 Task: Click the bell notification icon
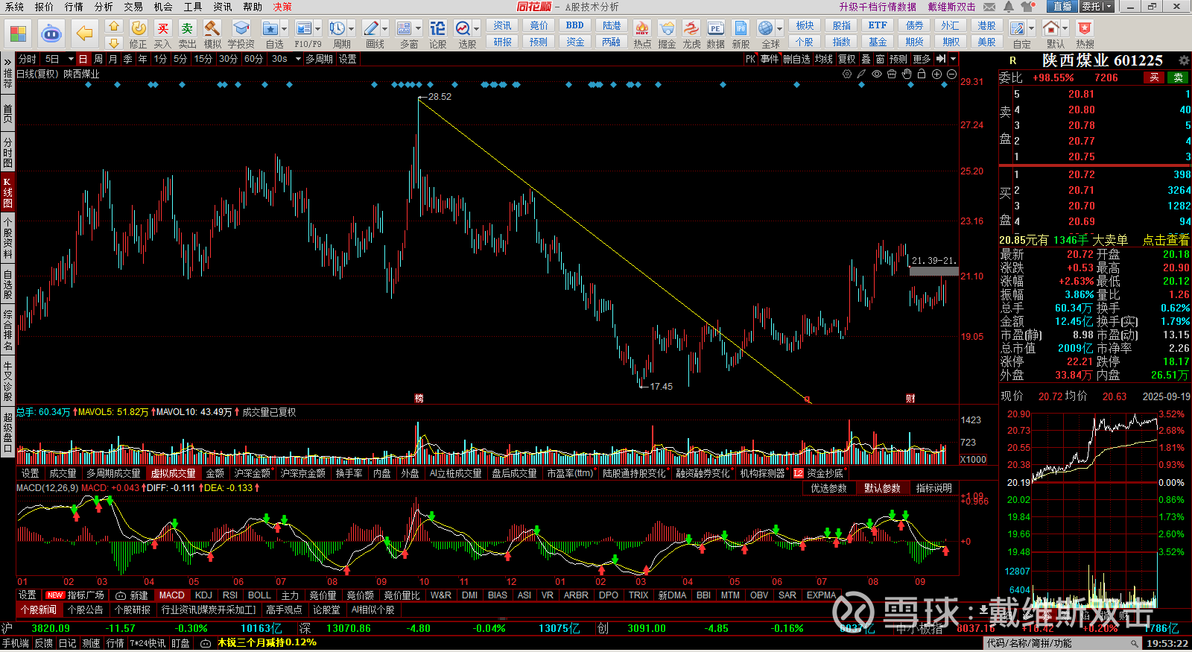coord(1008,7)
